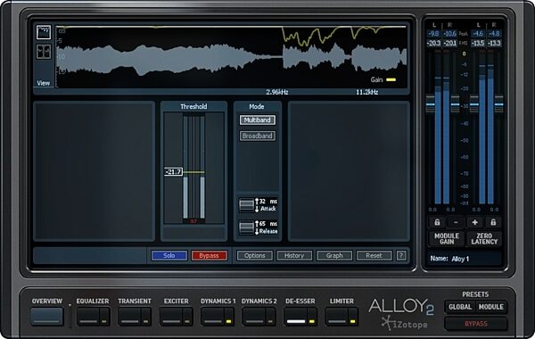Open the Exciter module
This screenshot has width=535, height=339.
[x=171, y=317]
